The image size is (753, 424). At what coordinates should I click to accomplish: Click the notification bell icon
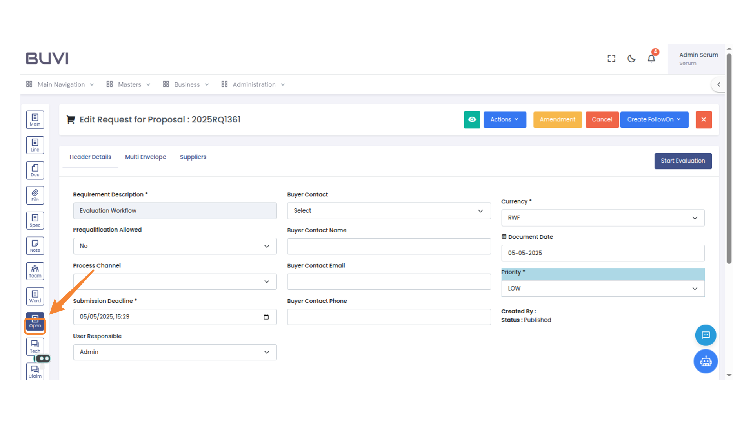tap(651, 58)
